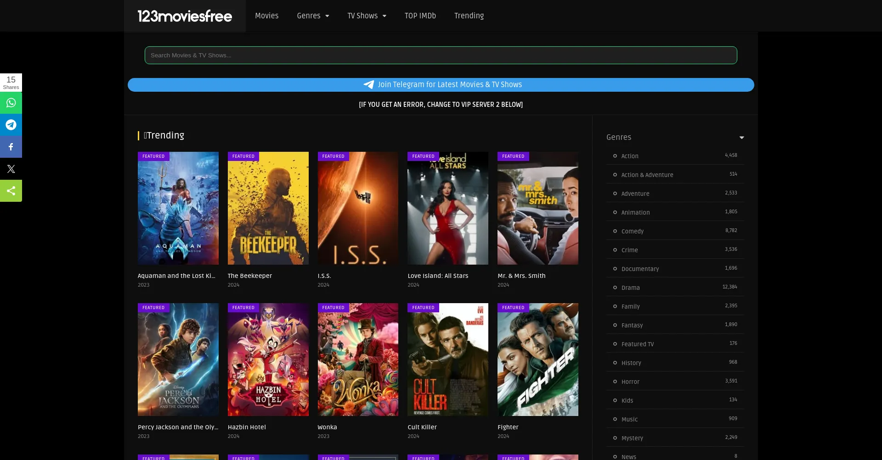The width and height of the screenshot is (882, 460).
Task: Open the TV Shows dropdown menu
Action: click(x=367, y=16)
